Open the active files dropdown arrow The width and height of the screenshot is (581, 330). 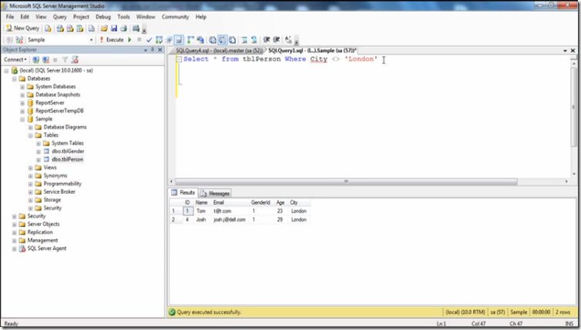tap(565, 51)
